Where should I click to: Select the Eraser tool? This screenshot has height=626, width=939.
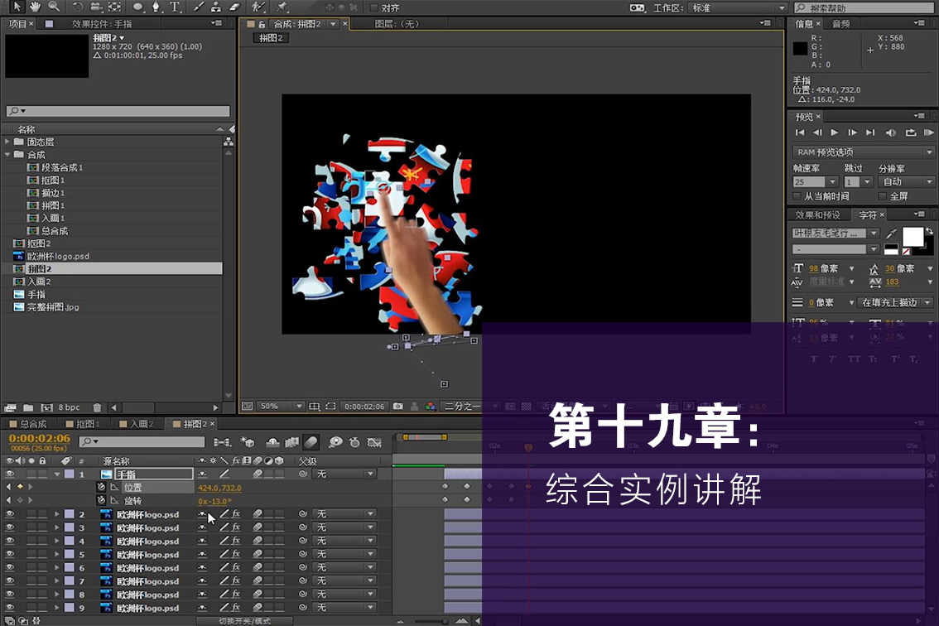234,7
